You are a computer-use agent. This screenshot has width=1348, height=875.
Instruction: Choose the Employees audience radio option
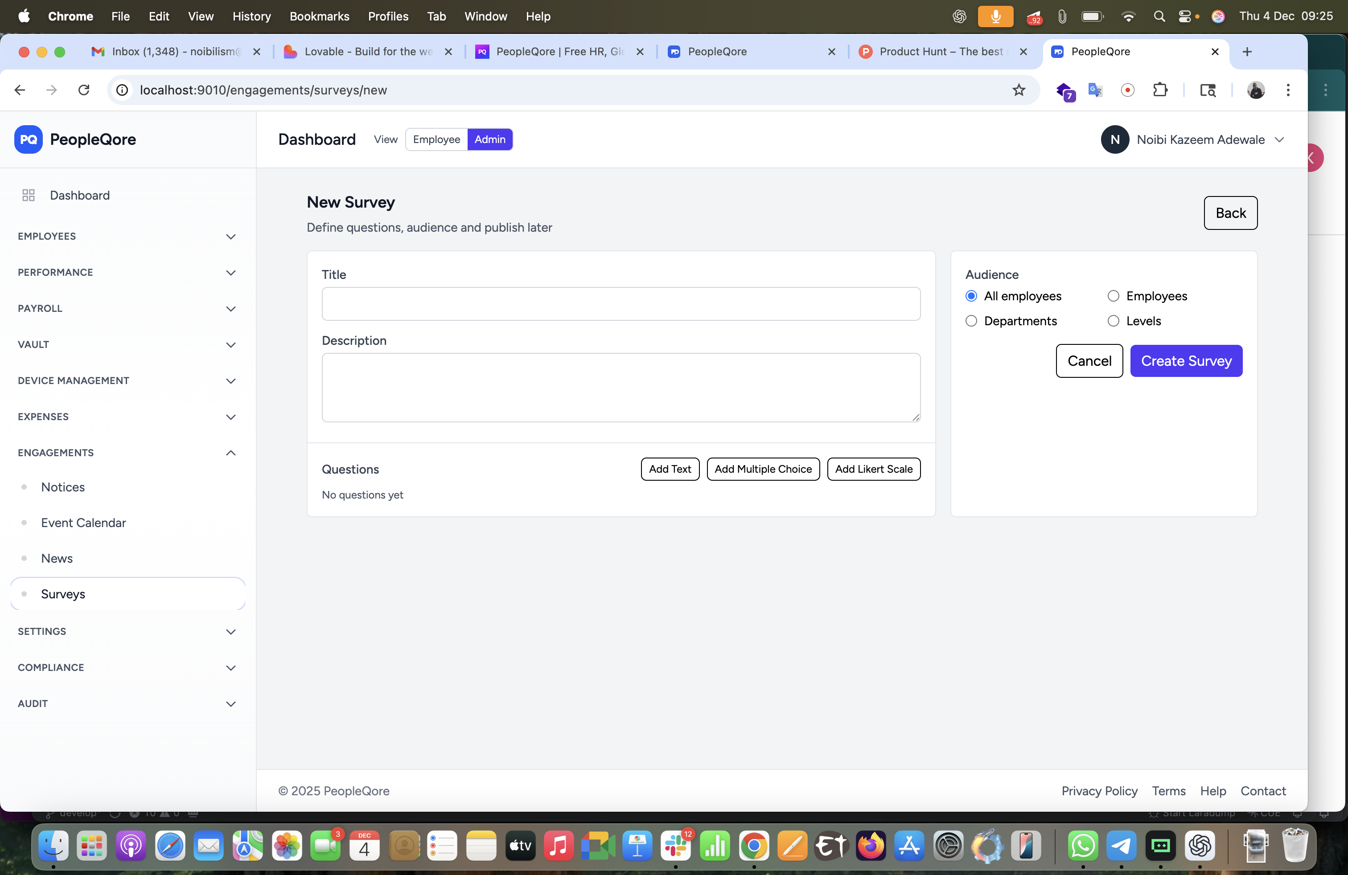[1113, 296]
